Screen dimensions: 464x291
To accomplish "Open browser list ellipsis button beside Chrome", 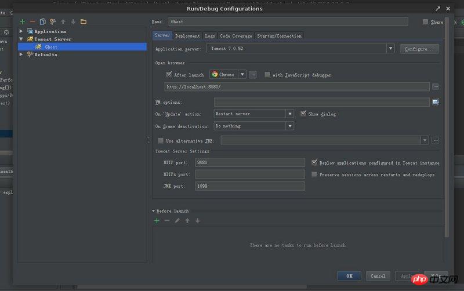I will coord(253,75).
